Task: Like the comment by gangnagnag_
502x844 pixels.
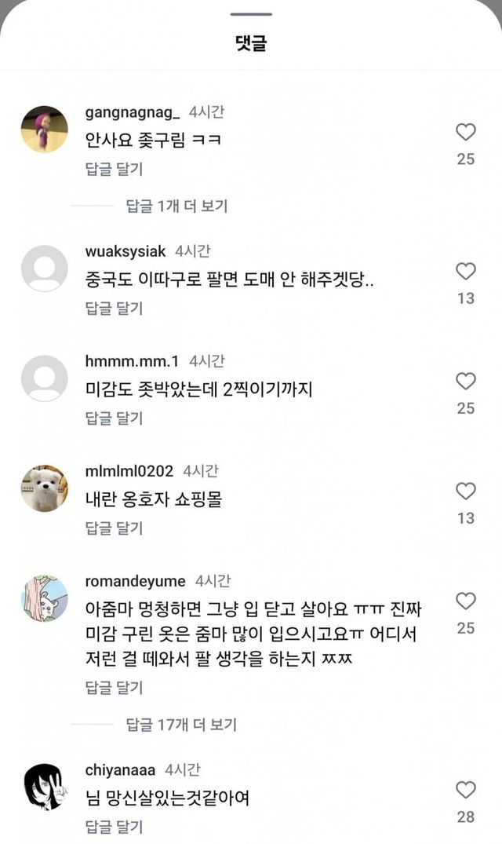Action: tap(466, 132)
